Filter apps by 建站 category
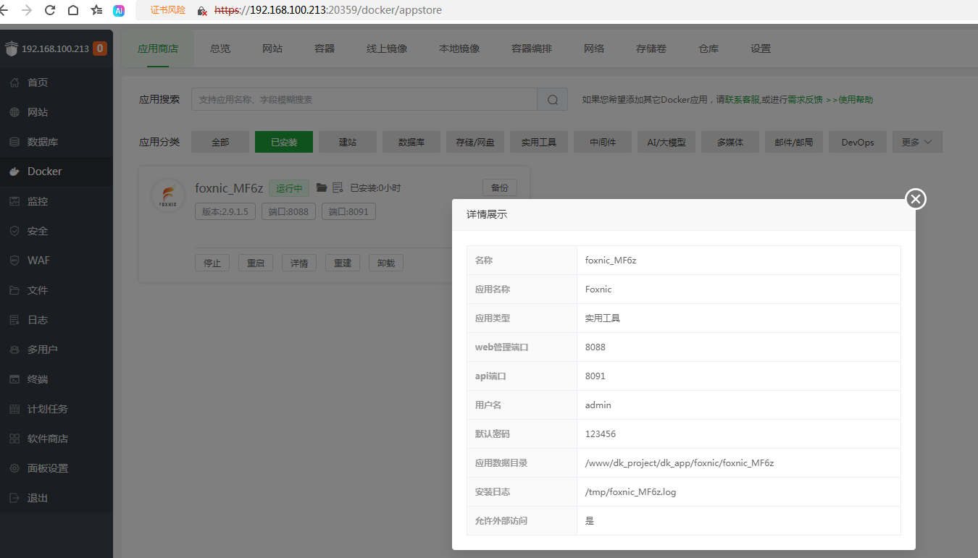978x558 pixels. pyautogui.click(x=348, y=142)
